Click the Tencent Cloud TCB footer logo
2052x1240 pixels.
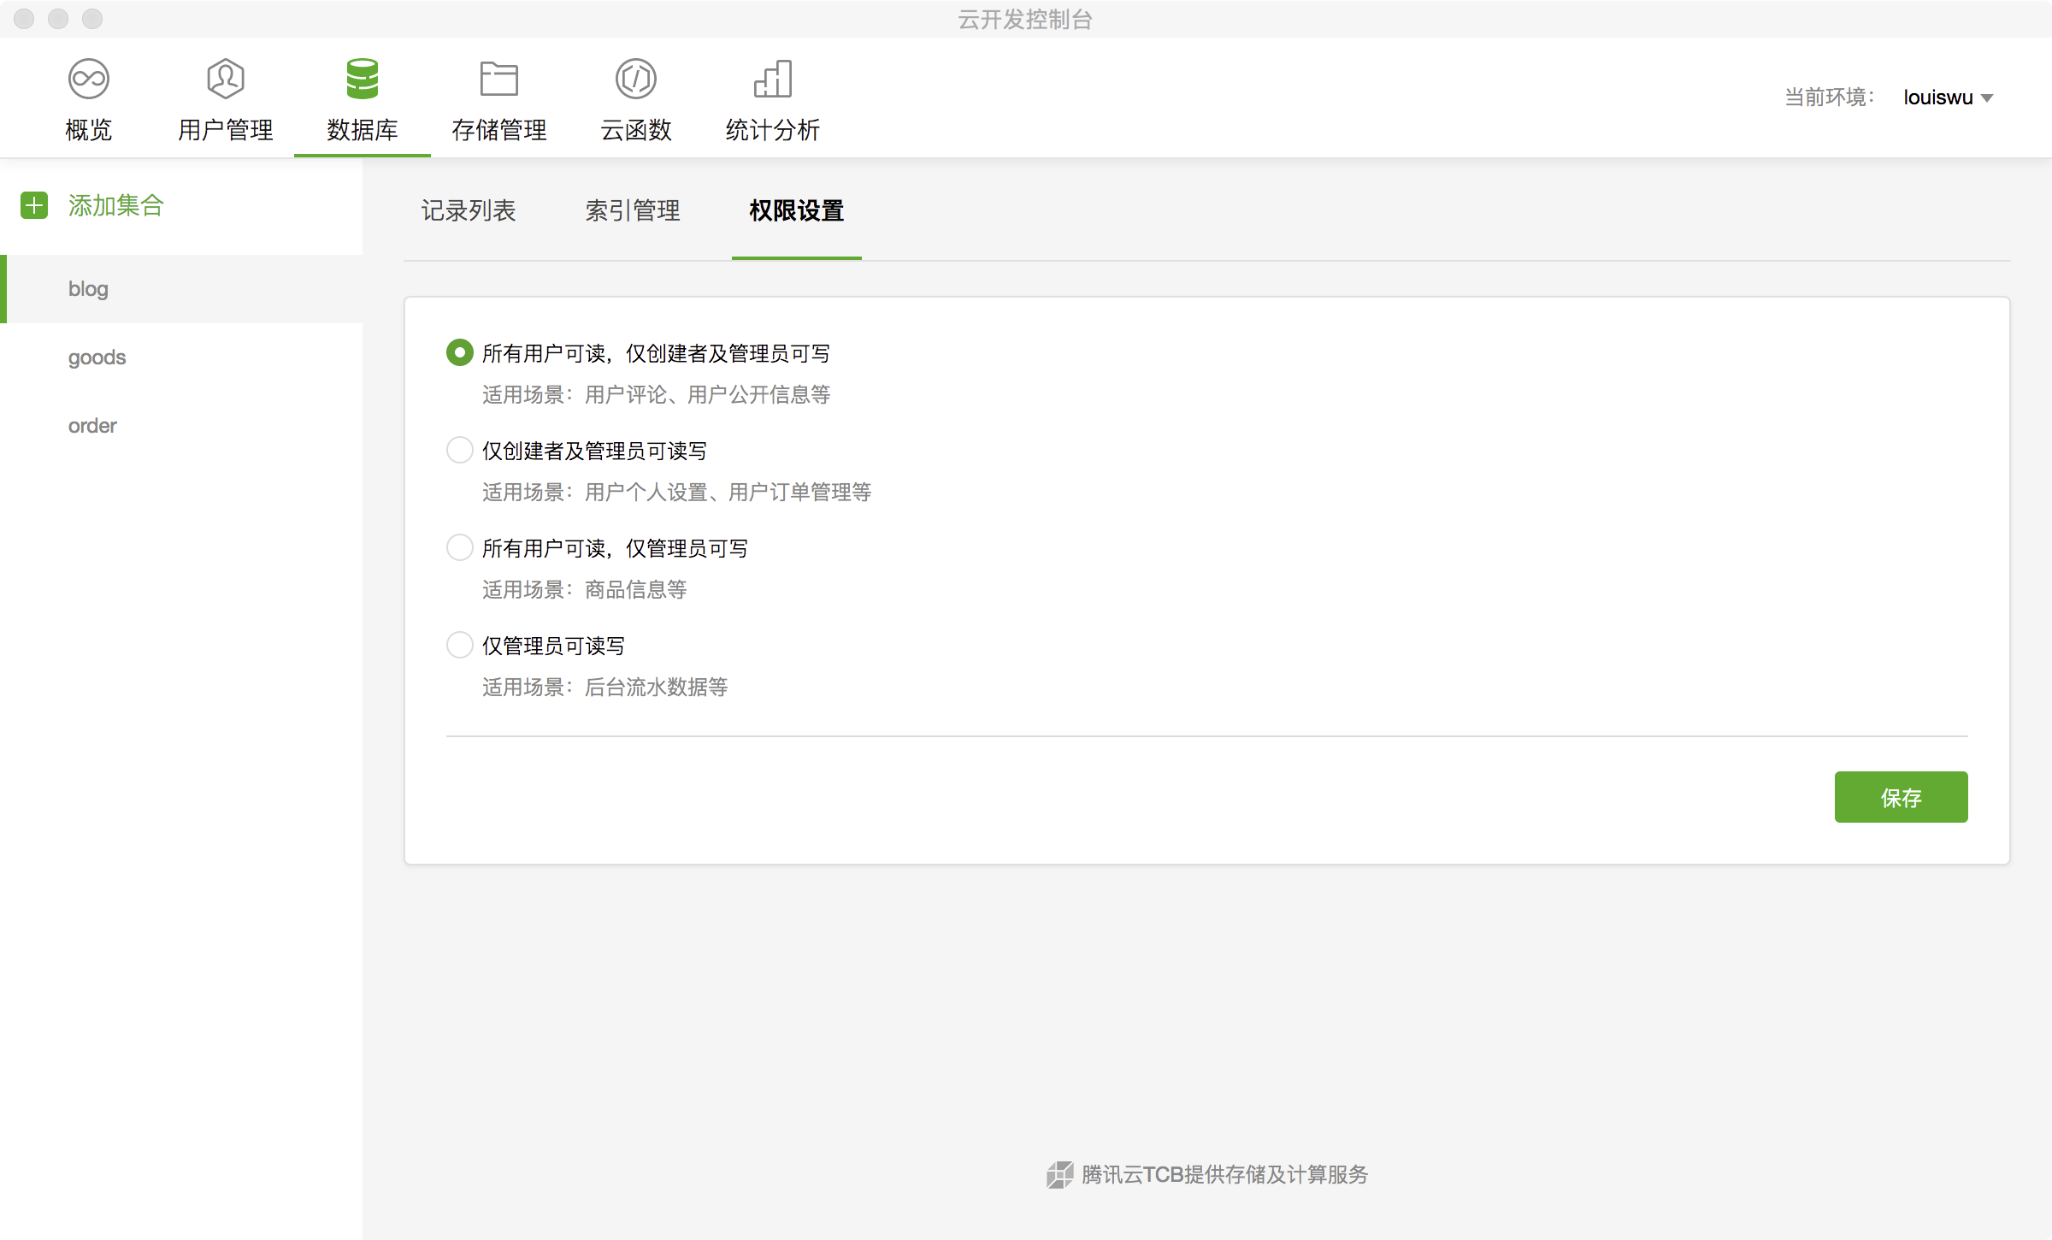point(1060,1175)
